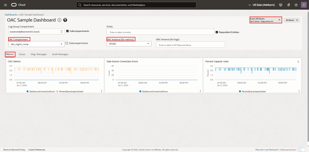The height and width of the screenshot is (152, 309).
Task: Open Percent Capacity Used widget options menu
Action: point(298,62)
